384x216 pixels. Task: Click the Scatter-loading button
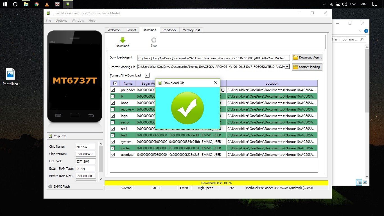pyautogui.click(x=307, y=67)
